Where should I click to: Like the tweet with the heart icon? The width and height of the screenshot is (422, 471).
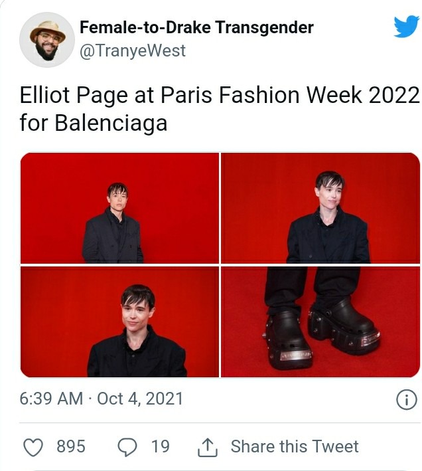pos(33,447)
